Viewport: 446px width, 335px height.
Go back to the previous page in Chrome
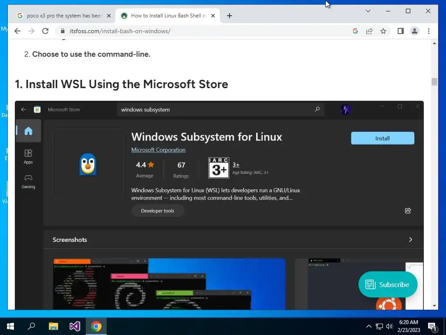click(17, 31)
